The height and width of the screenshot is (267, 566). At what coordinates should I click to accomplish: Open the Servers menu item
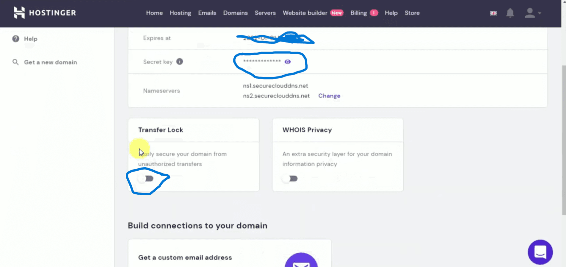(x=265, y=13)
